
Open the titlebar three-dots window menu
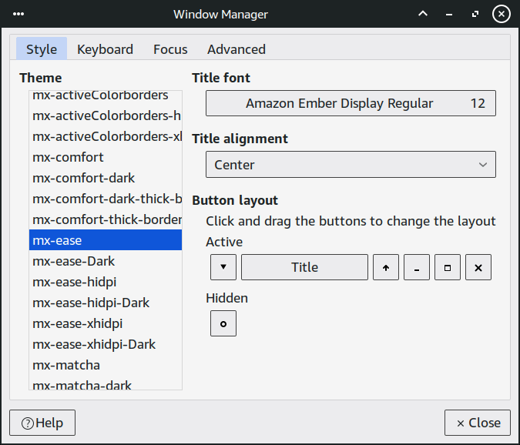click(x=18, y=14)
